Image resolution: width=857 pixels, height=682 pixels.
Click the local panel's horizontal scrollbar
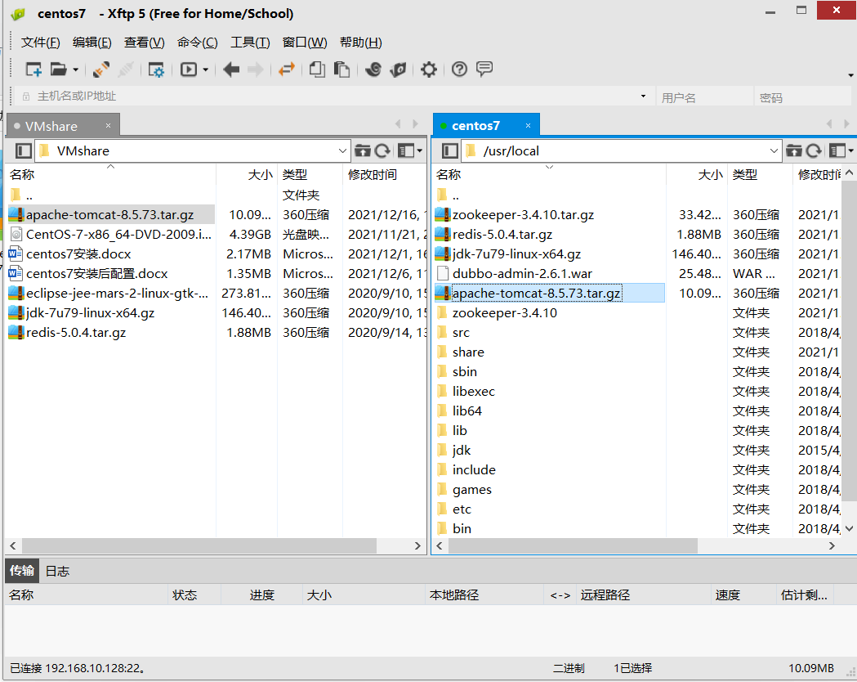pos(199,545)
